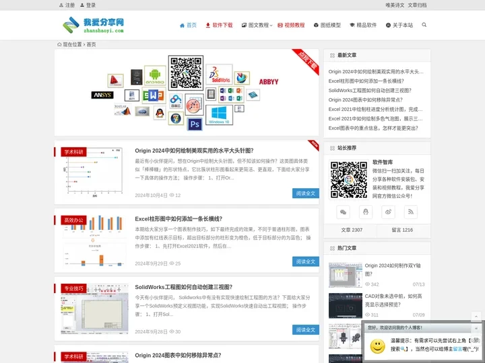The image size is (485, 363).
Task: Click the 注册 register link
Action: (x=67, y=5)
